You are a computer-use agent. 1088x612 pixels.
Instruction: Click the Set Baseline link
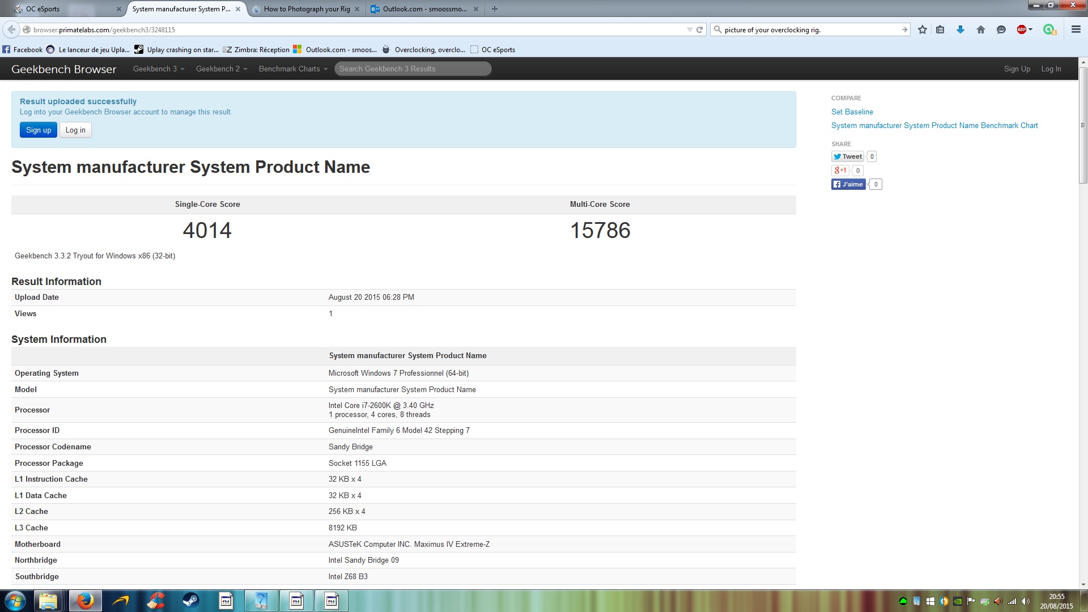[x=852, y=112]
